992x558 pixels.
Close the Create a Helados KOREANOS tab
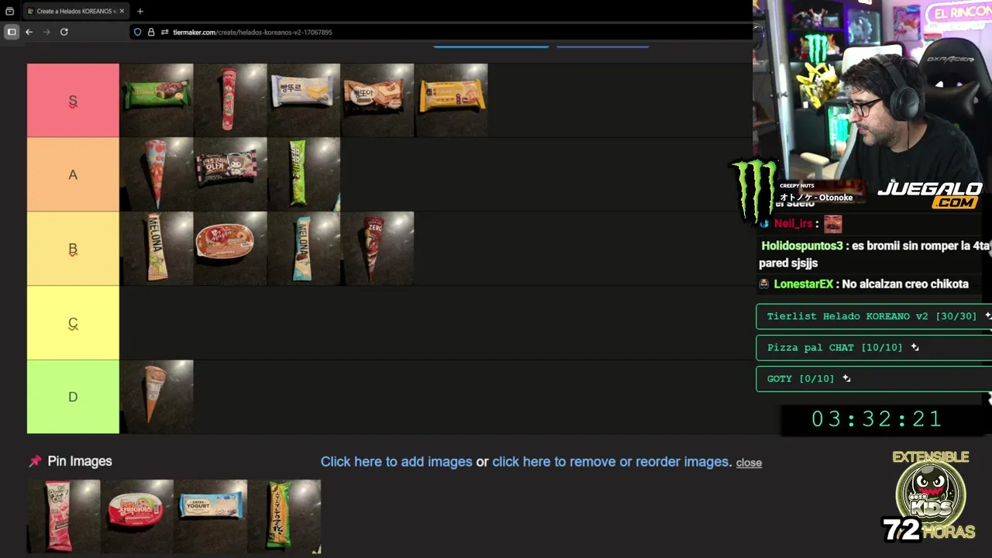(122, 11)
